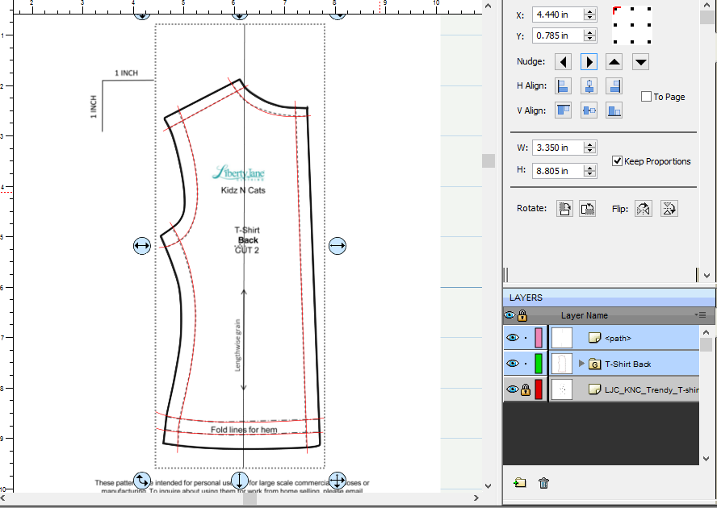Click the V Align bottom icon
Viewport: 717px width, 508px height.
[x=615, y=111]
